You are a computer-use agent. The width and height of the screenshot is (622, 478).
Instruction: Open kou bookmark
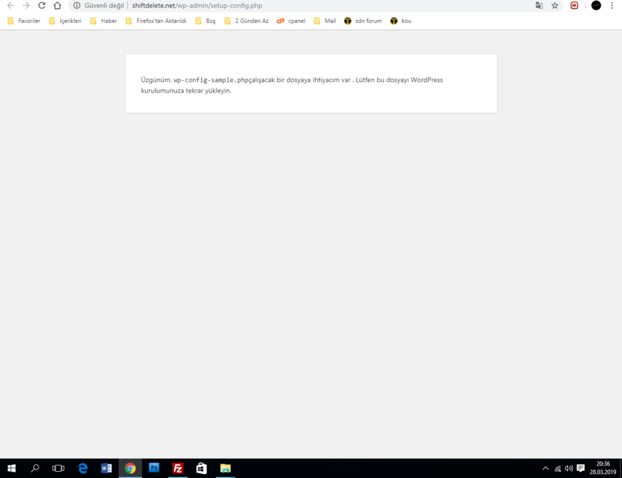point(401,21)
